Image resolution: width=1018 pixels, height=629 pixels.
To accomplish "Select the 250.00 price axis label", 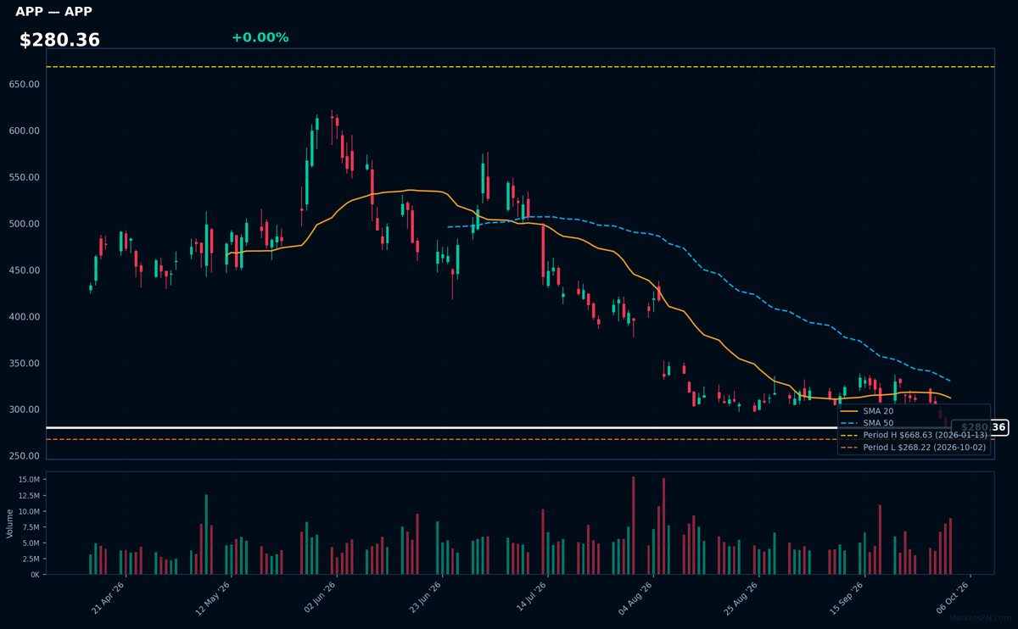I will 25,456.
